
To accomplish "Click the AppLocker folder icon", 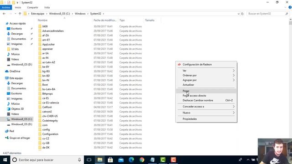I will [x=40, y=44].
